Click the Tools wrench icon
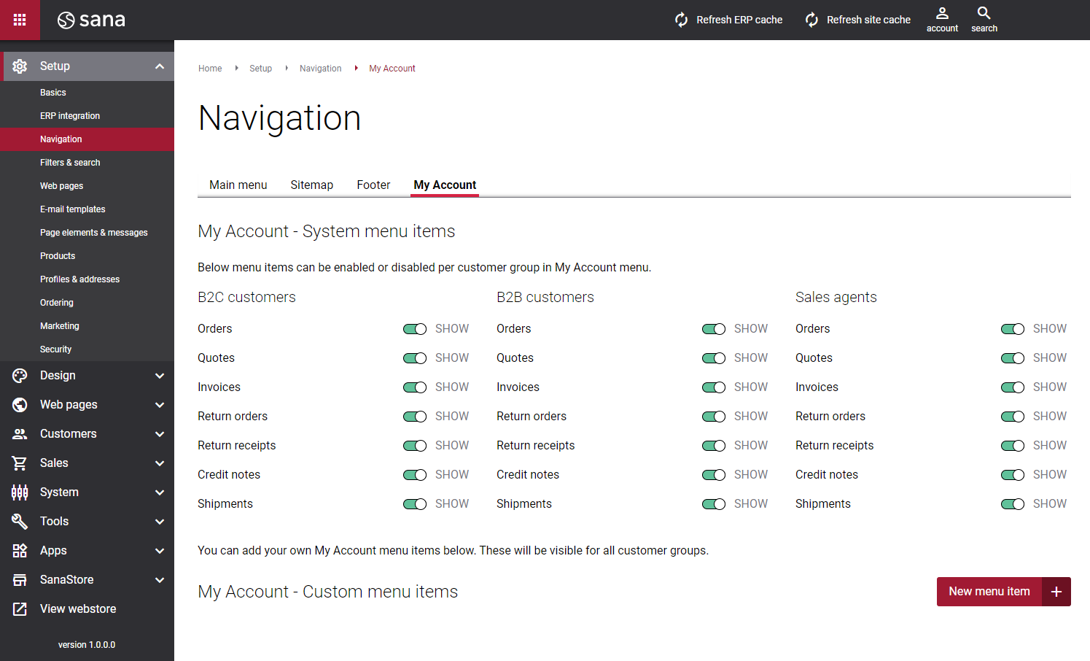The image size is (1090, 661). tap(20, 522)
